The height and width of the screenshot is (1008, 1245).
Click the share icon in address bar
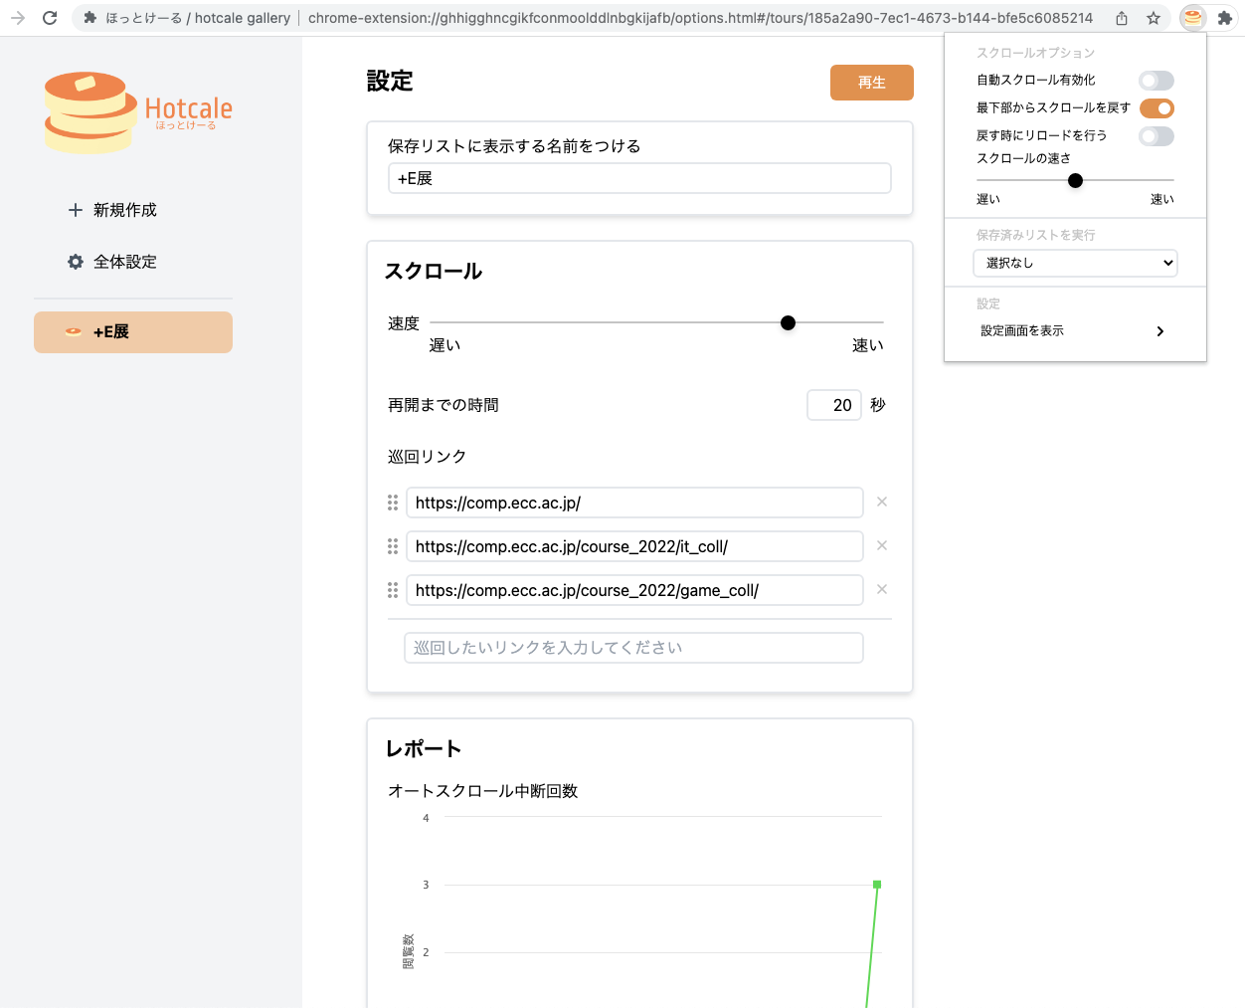click(x=1122, y=18)
